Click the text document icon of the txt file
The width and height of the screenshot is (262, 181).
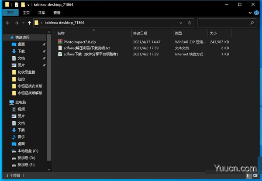(x=60, y=48)
